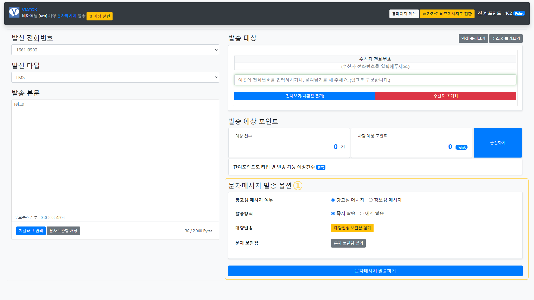Switch to 카카오 비즈메시지로 전환
This screenshot has height=300, width=534.
tap(447, 14)
